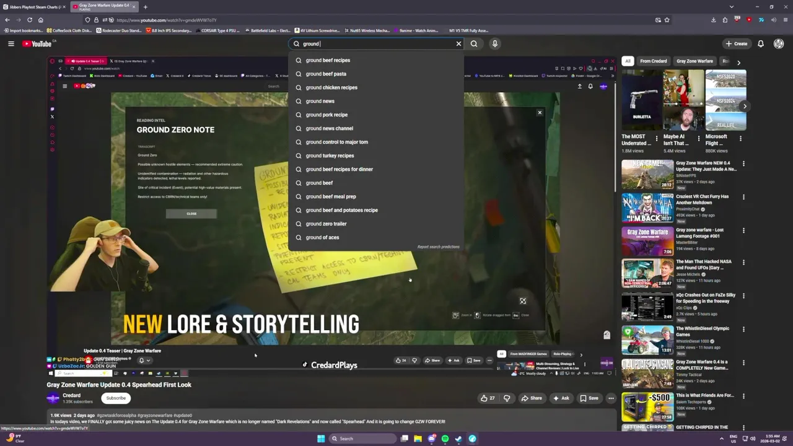Open options for Microsoft Flight Short
This screenshot has width=793, height=446.
tap(740, 138)
